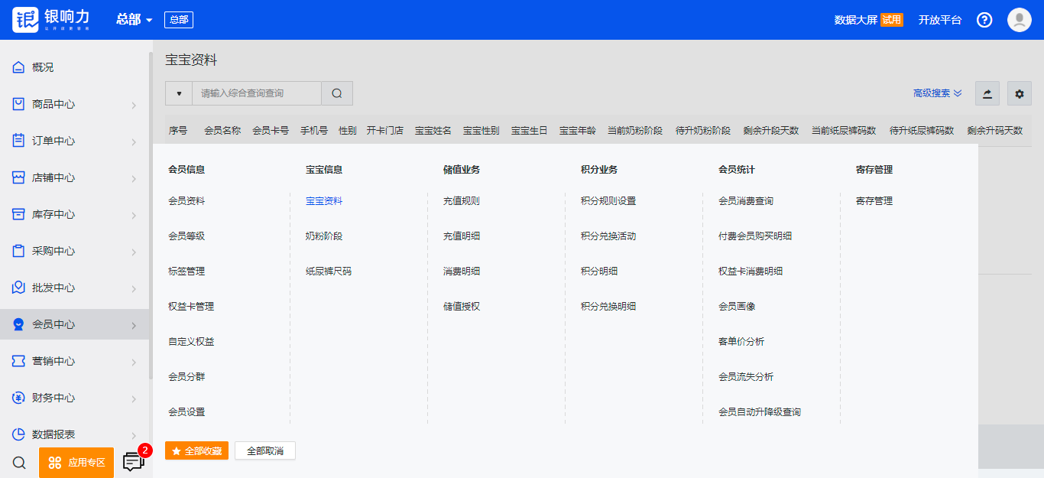Click the 应用专区 orange button

point(76,463)
